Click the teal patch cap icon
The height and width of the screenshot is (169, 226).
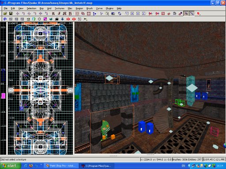pos(51,19)
